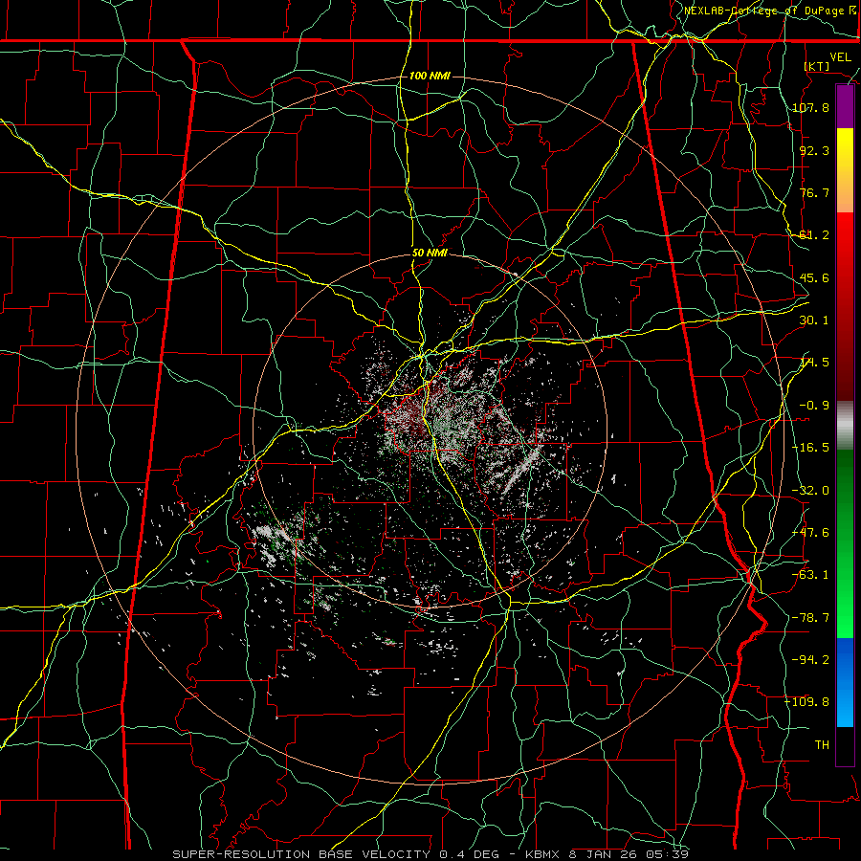Click the 61.2 scale value
The width and height of the screenshot is (861, 861).
pyautogui.click(x=814, y=235)
